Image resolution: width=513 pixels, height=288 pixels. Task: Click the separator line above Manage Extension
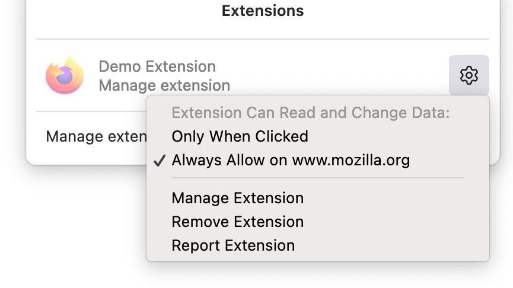coord(317,177)
